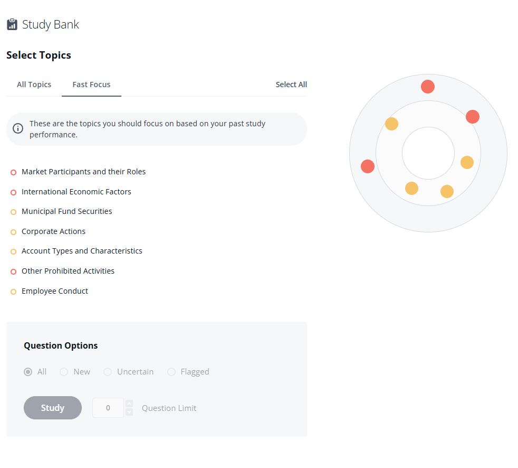Viewport: 518px width, 468px height.
Task: Choose the Flagged questions radio button
Action: click(171, 372)
